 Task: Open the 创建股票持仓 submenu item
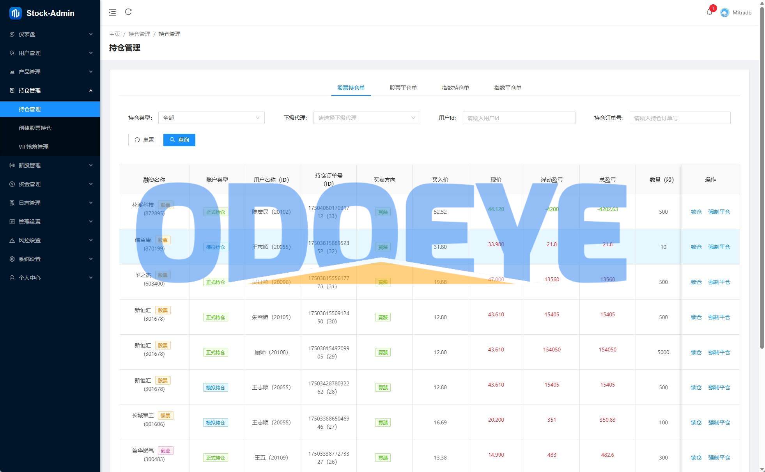pyautogui.click(x=35, y=128)
